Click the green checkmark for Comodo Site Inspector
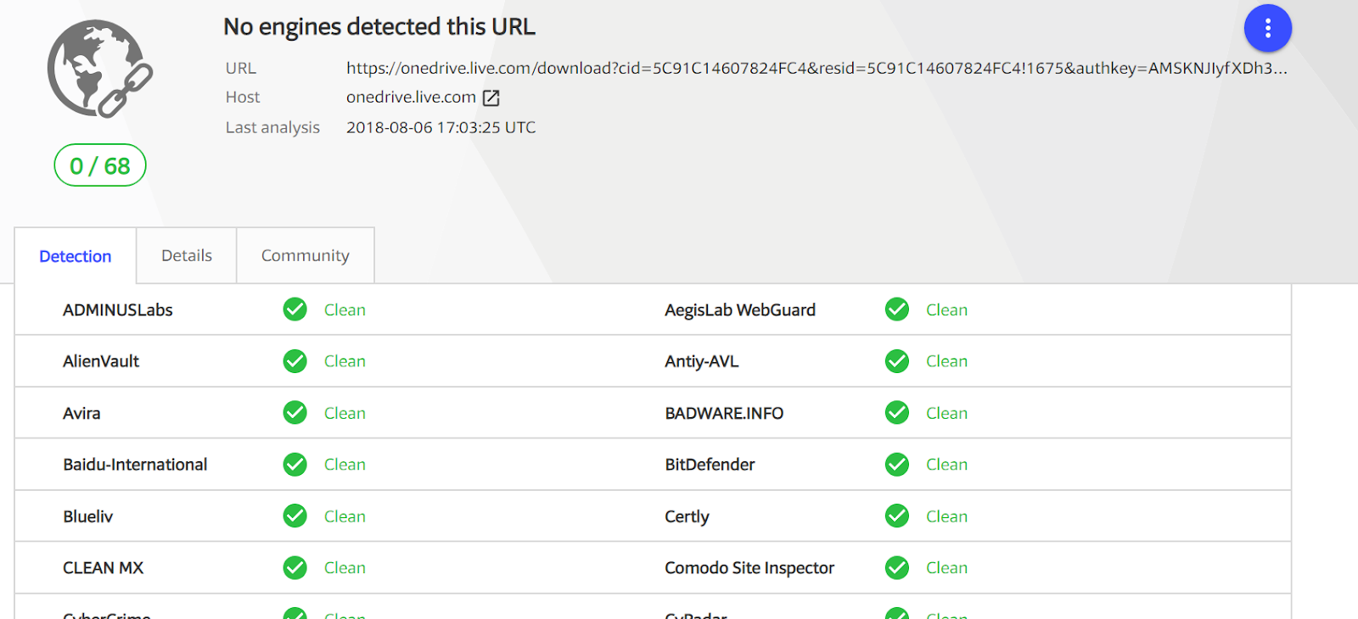 897,568
